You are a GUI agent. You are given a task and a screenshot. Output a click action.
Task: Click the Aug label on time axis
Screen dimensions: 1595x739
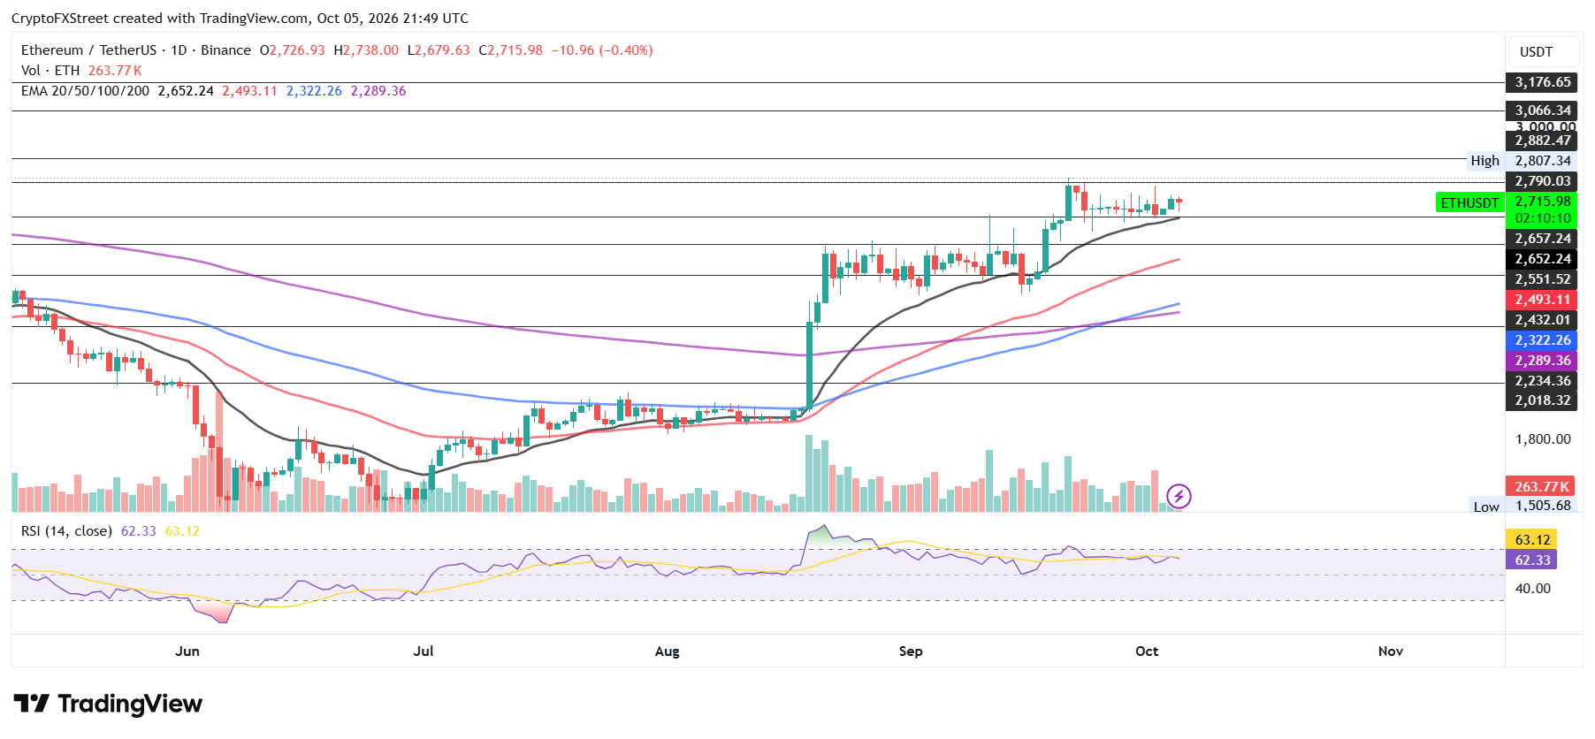668,651
